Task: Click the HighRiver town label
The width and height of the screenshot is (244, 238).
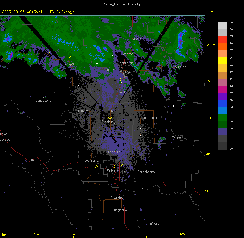Action: click(x=122, y=210)
